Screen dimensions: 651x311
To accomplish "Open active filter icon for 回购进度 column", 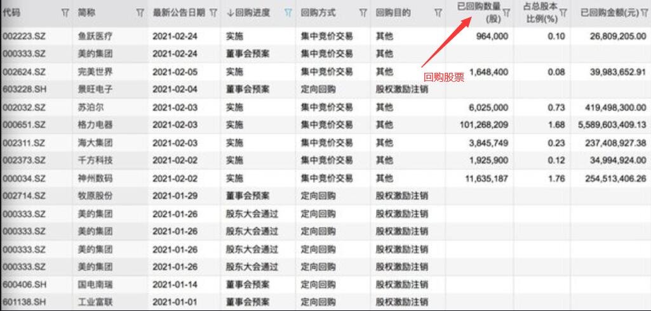I will [288, 13].
